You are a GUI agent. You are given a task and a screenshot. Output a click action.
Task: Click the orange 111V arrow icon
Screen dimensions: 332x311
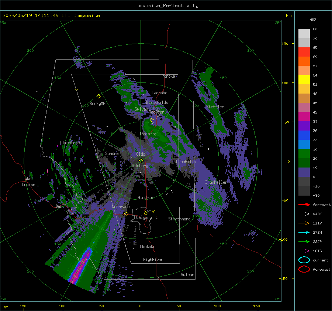click(304, 223)
